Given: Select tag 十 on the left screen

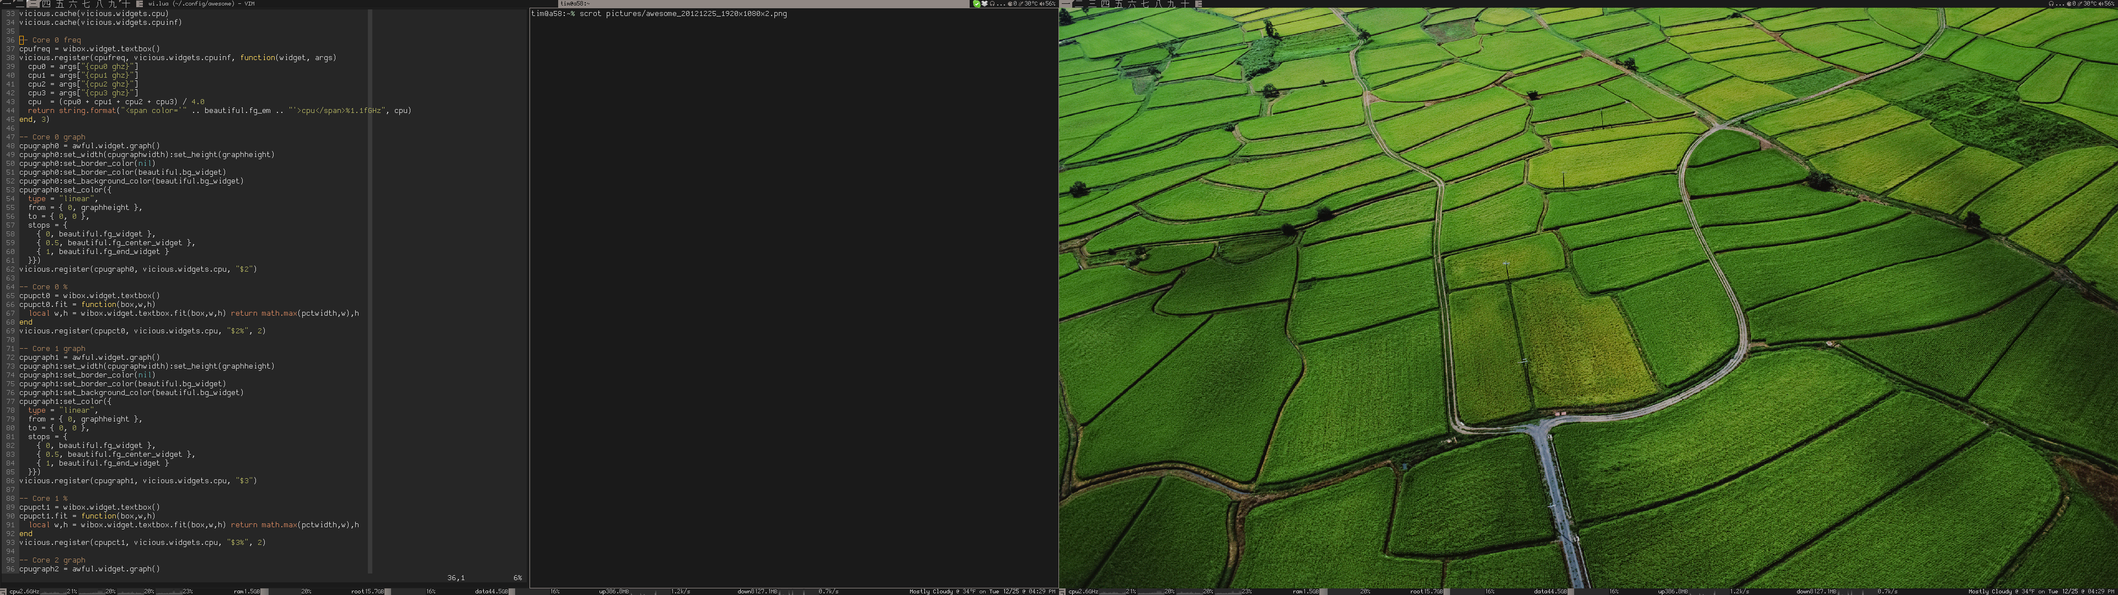Looking at the screenshot, I should (x=126, y=4).
